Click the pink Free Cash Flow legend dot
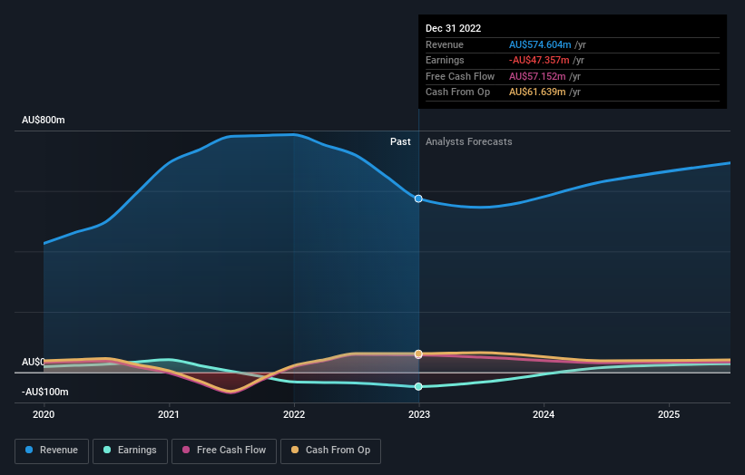Image resolution: width=745 pixels, height=475 pixels. pos(186,450)
